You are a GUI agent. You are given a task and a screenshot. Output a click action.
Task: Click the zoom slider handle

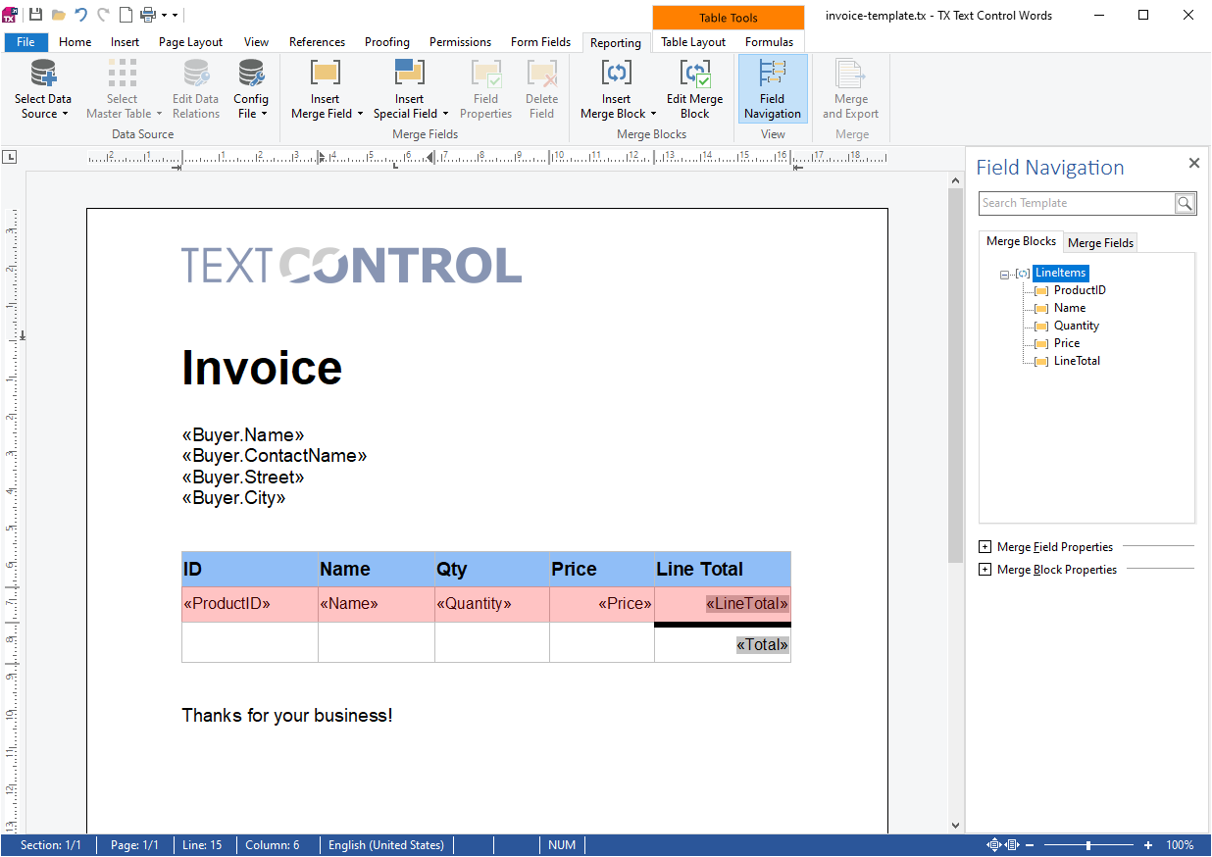pyautogui.click(x=1088, y=845)
